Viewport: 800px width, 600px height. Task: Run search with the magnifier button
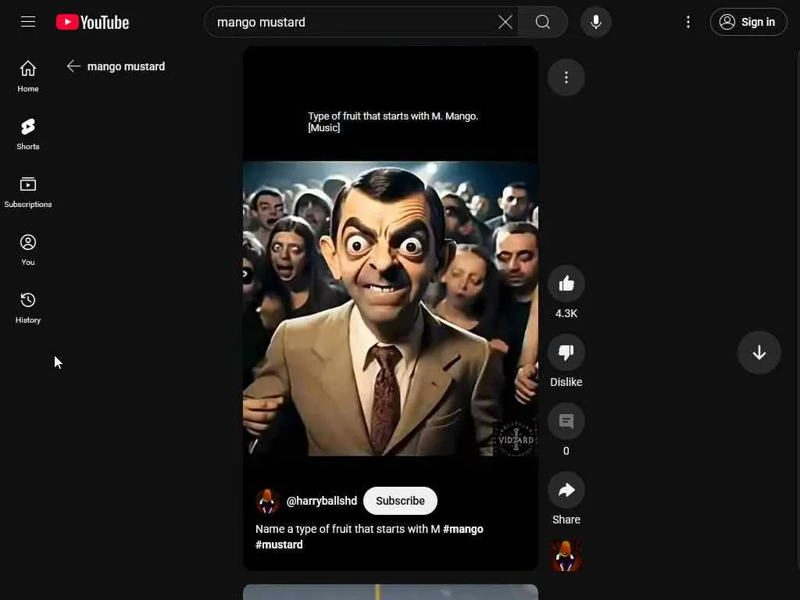(x=543, y=22)
